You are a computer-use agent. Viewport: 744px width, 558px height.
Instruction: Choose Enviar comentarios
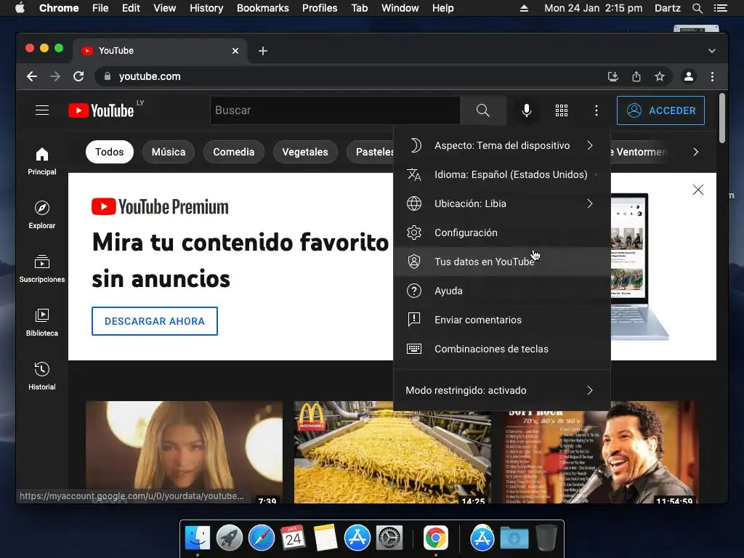point(502,320)
